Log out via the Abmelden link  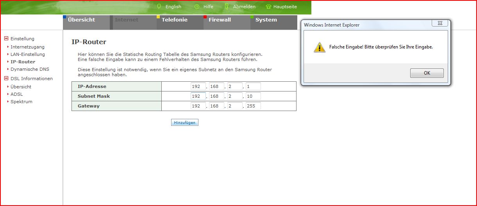(x=244, y=7)
